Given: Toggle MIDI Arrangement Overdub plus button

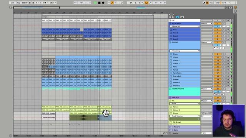Looking at the screenshot, I should pyautogui.click(x=109, y=3).
